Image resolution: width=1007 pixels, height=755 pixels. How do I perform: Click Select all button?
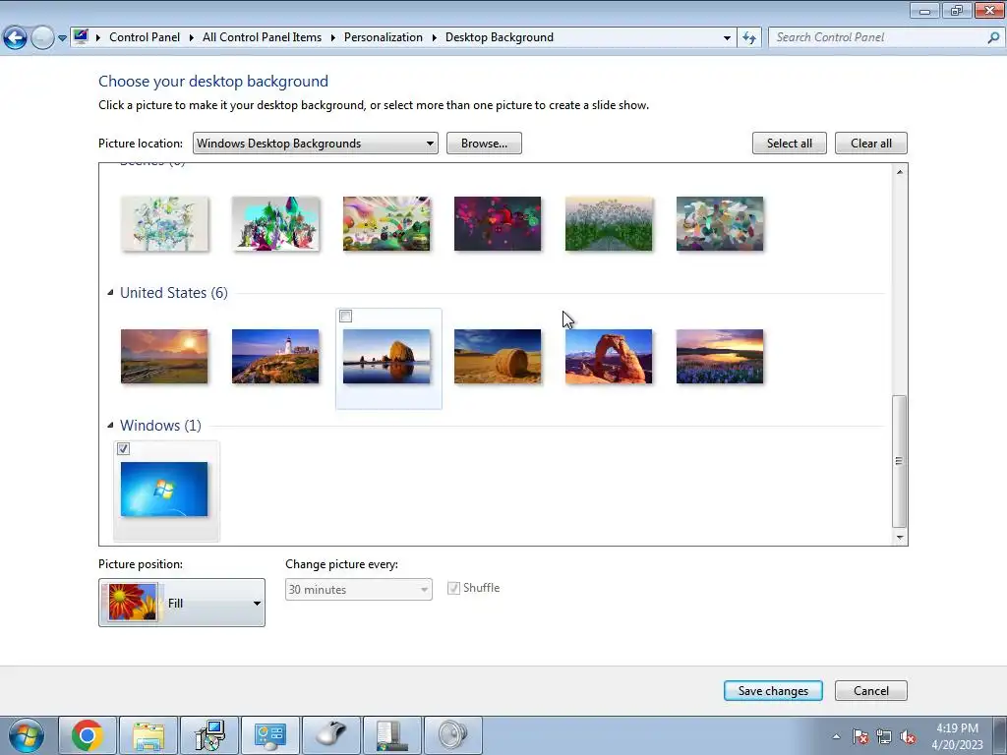(790, 144)
